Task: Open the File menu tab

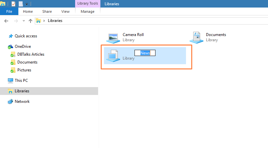Action: tap(9, 11)
